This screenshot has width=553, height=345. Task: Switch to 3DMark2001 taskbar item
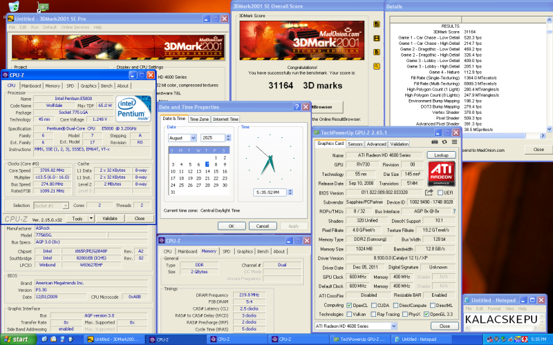113,339
